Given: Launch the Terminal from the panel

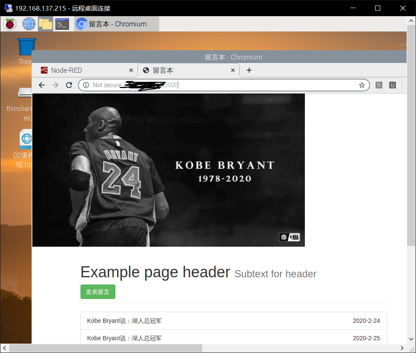Looking at the screenshot, I should tap(62, 24).
